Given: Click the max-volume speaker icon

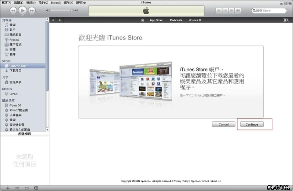Looking at the screenshot, I should pyautogui.click(x=76, y=11).
